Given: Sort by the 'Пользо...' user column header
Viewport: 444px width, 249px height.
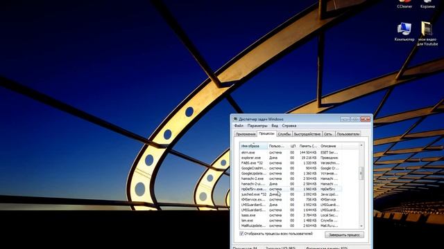Looking at the screenshot, I should [278, 146].
